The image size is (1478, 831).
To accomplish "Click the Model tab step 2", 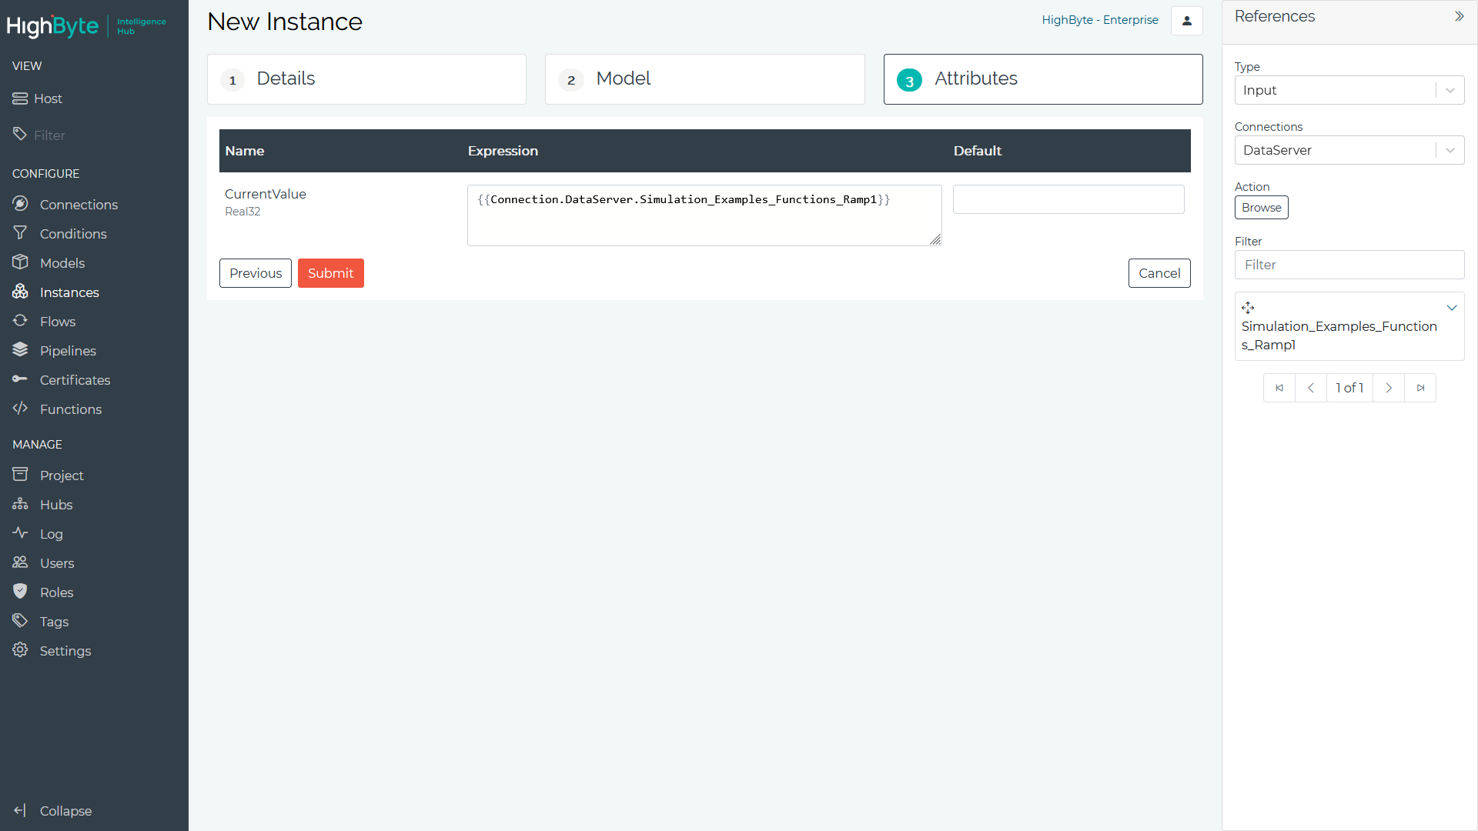I will [x=704, y=78].
